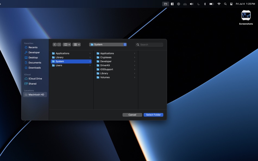Click the back navigation arrow

[55, 44]
